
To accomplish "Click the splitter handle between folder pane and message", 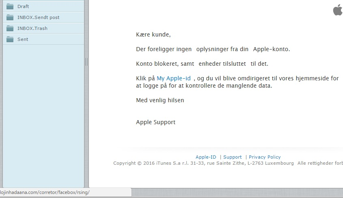I will click(x=86, y=62).
